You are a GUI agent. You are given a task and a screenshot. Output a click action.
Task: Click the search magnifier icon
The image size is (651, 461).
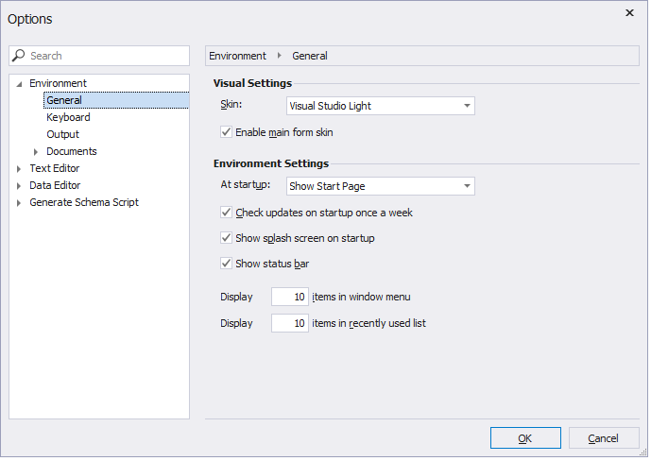pyautogui.click(x=18, y=56)
